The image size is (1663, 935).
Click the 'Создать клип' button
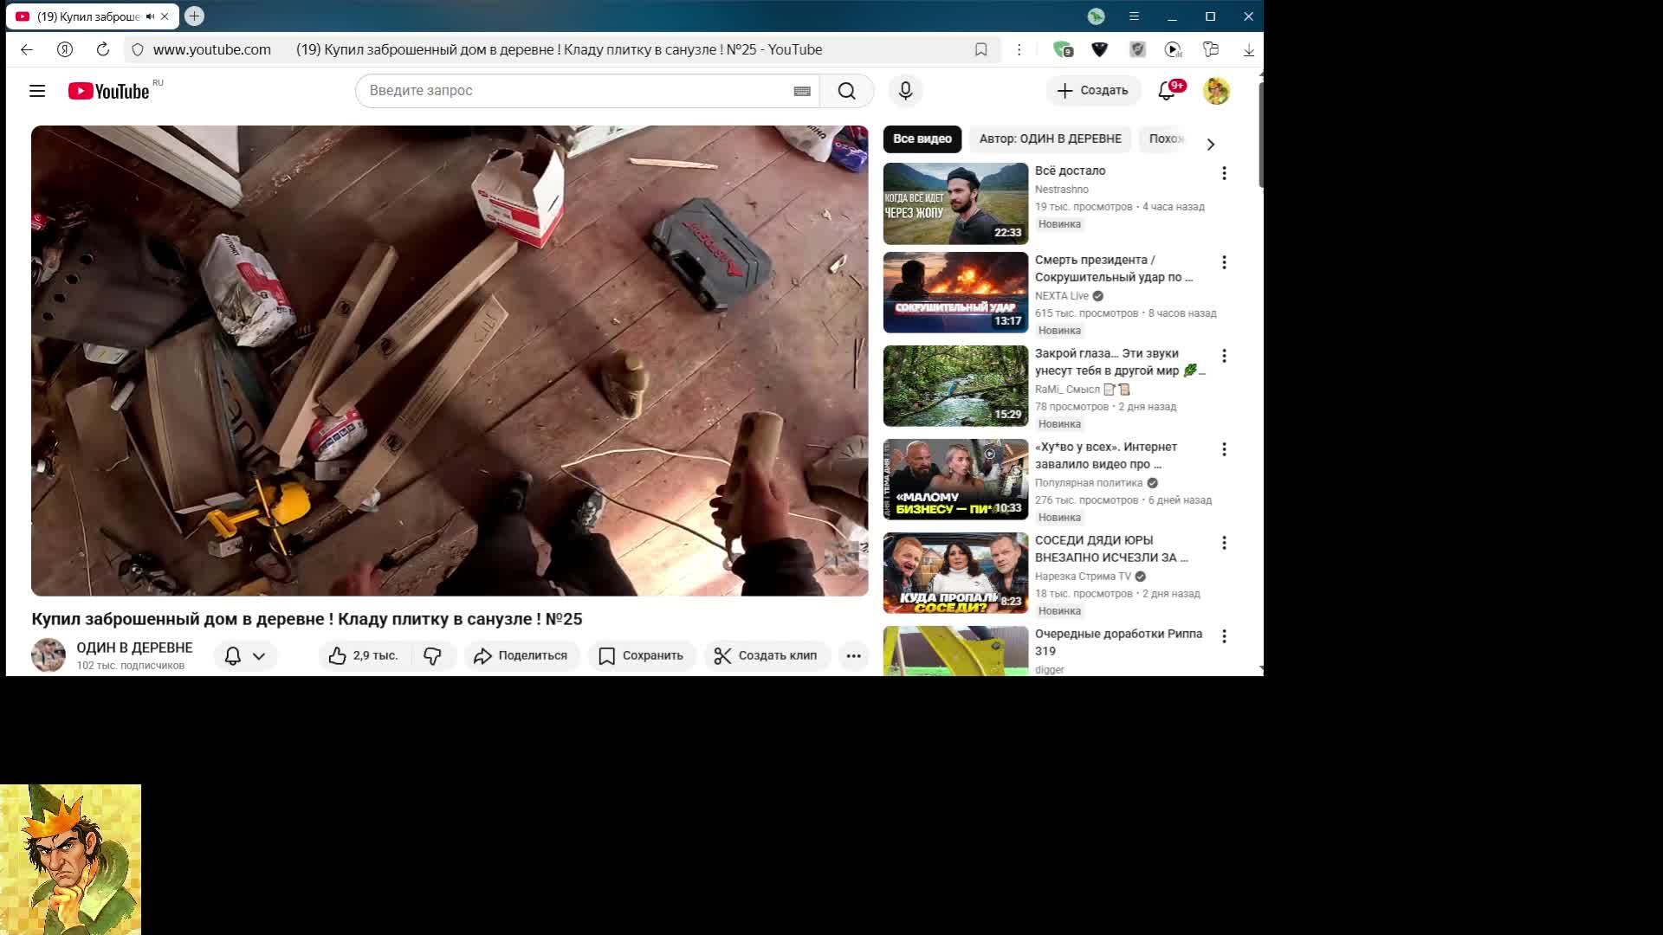coord(766,655)
